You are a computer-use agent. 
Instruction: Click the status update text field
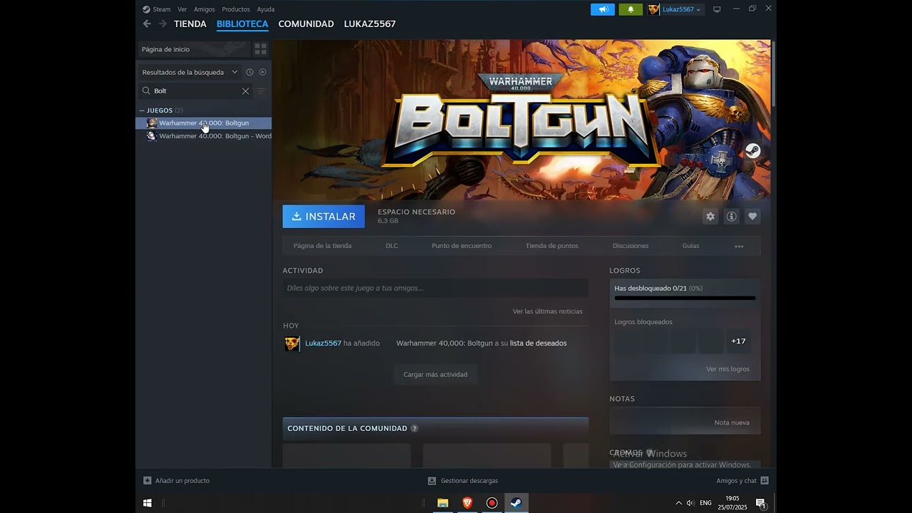pyautogui.click(x=435, y=288)
